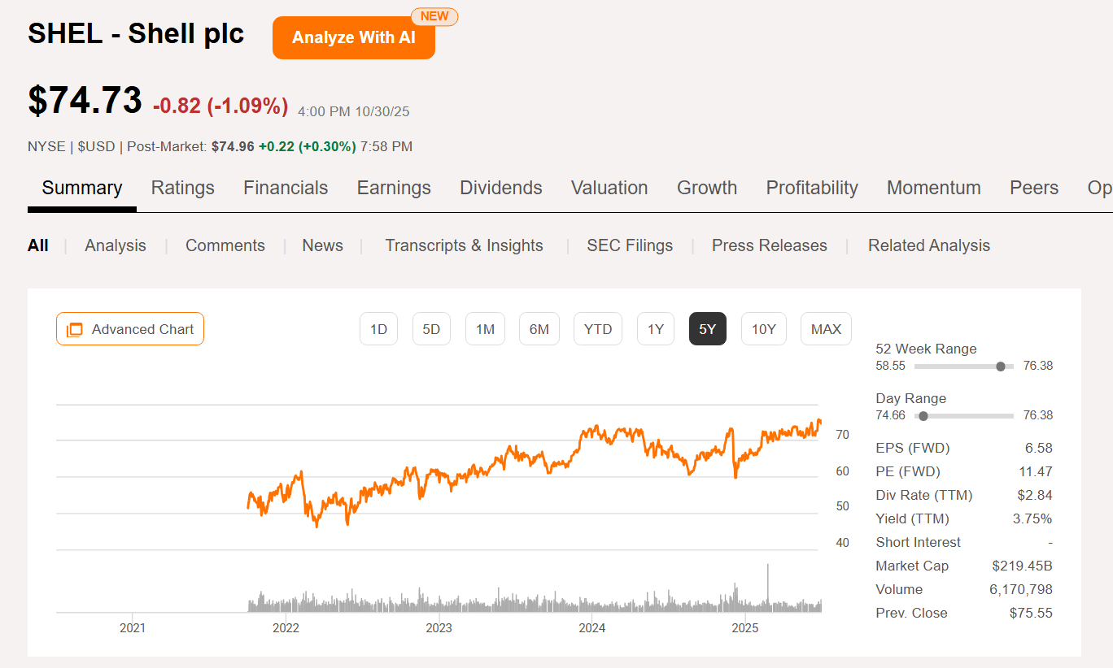Open the Ratings tab
The height and width of the screenshot is (668, 1113).
point(183,188)
